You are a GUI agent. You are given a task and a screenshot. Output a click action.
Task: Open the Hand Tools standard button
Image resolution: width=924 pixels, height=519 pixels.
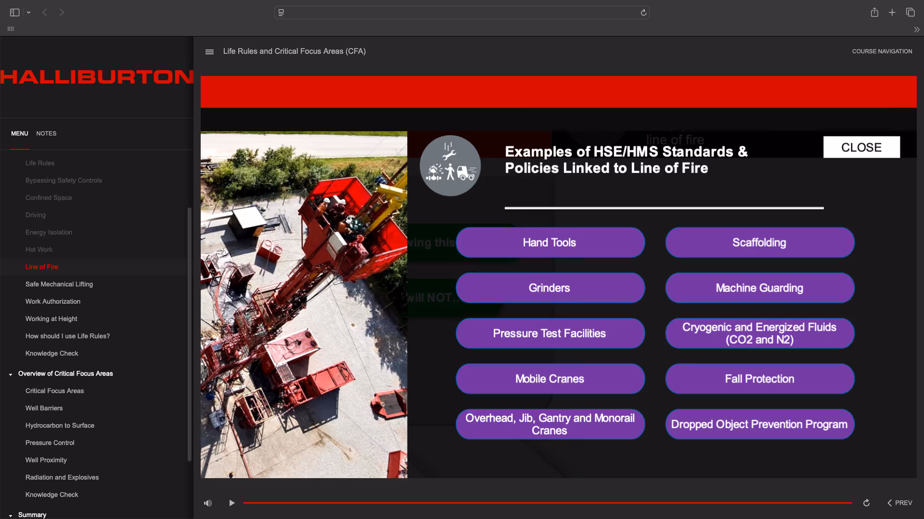pyautogui.click(x=550, y=243)
